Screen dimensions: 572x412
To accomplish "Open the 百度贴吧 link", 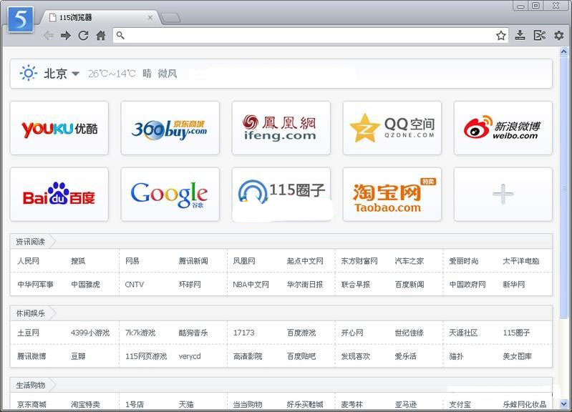I will click(x=301, y=356).
